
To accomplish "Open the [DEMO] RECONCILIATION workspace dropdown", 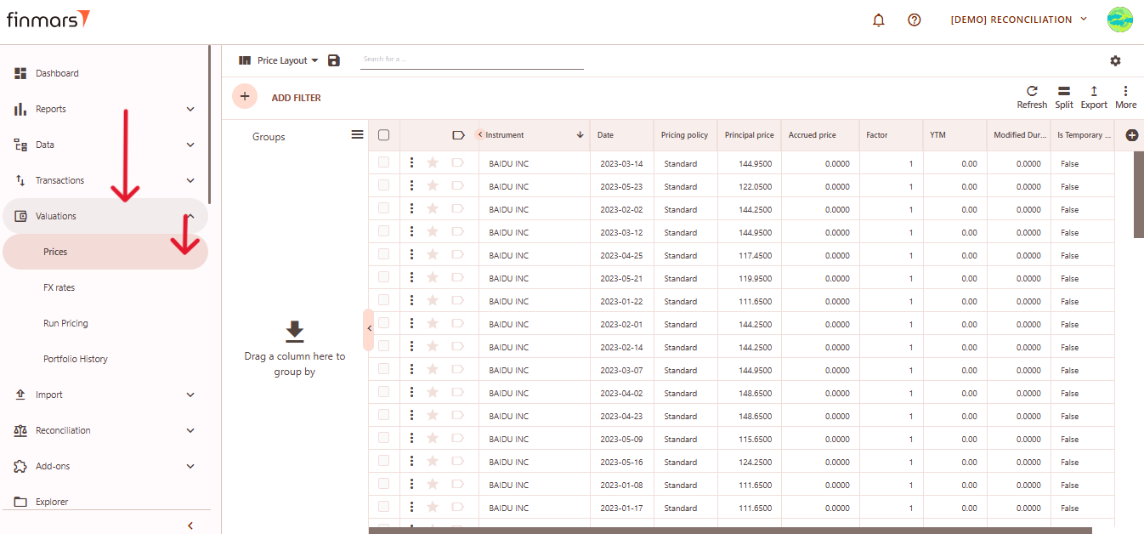I will pos(1019,20).
